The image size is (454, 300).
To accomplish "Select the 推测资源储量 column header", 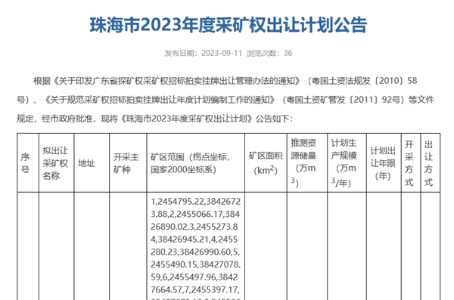I will [x=303, y=163].
